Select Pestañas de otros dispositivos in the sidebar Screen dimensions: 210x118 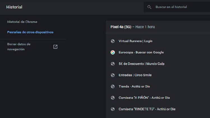[30, 32]
